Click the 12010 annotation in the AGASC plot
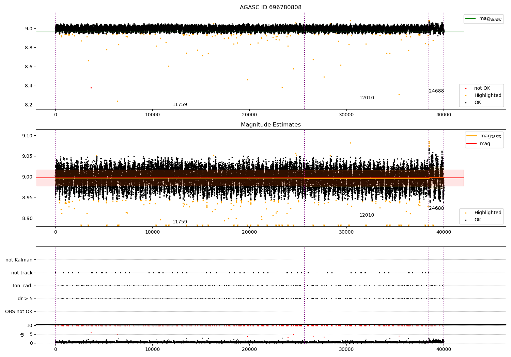The width and height of the screenshot is (511, 357). pyautogui.click(x=367, y=98)
